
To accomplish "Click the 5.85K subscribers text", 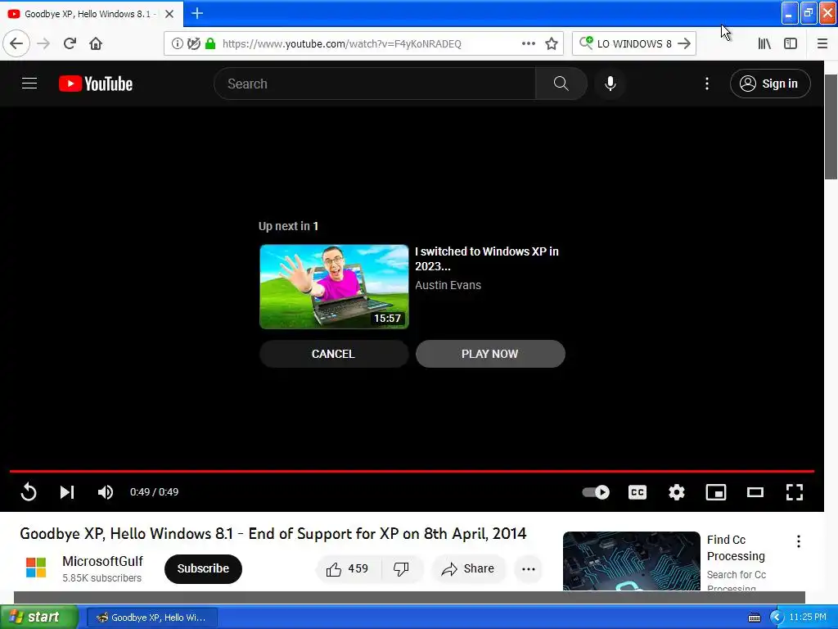I will pyautogui.click(x=101, y=577).
